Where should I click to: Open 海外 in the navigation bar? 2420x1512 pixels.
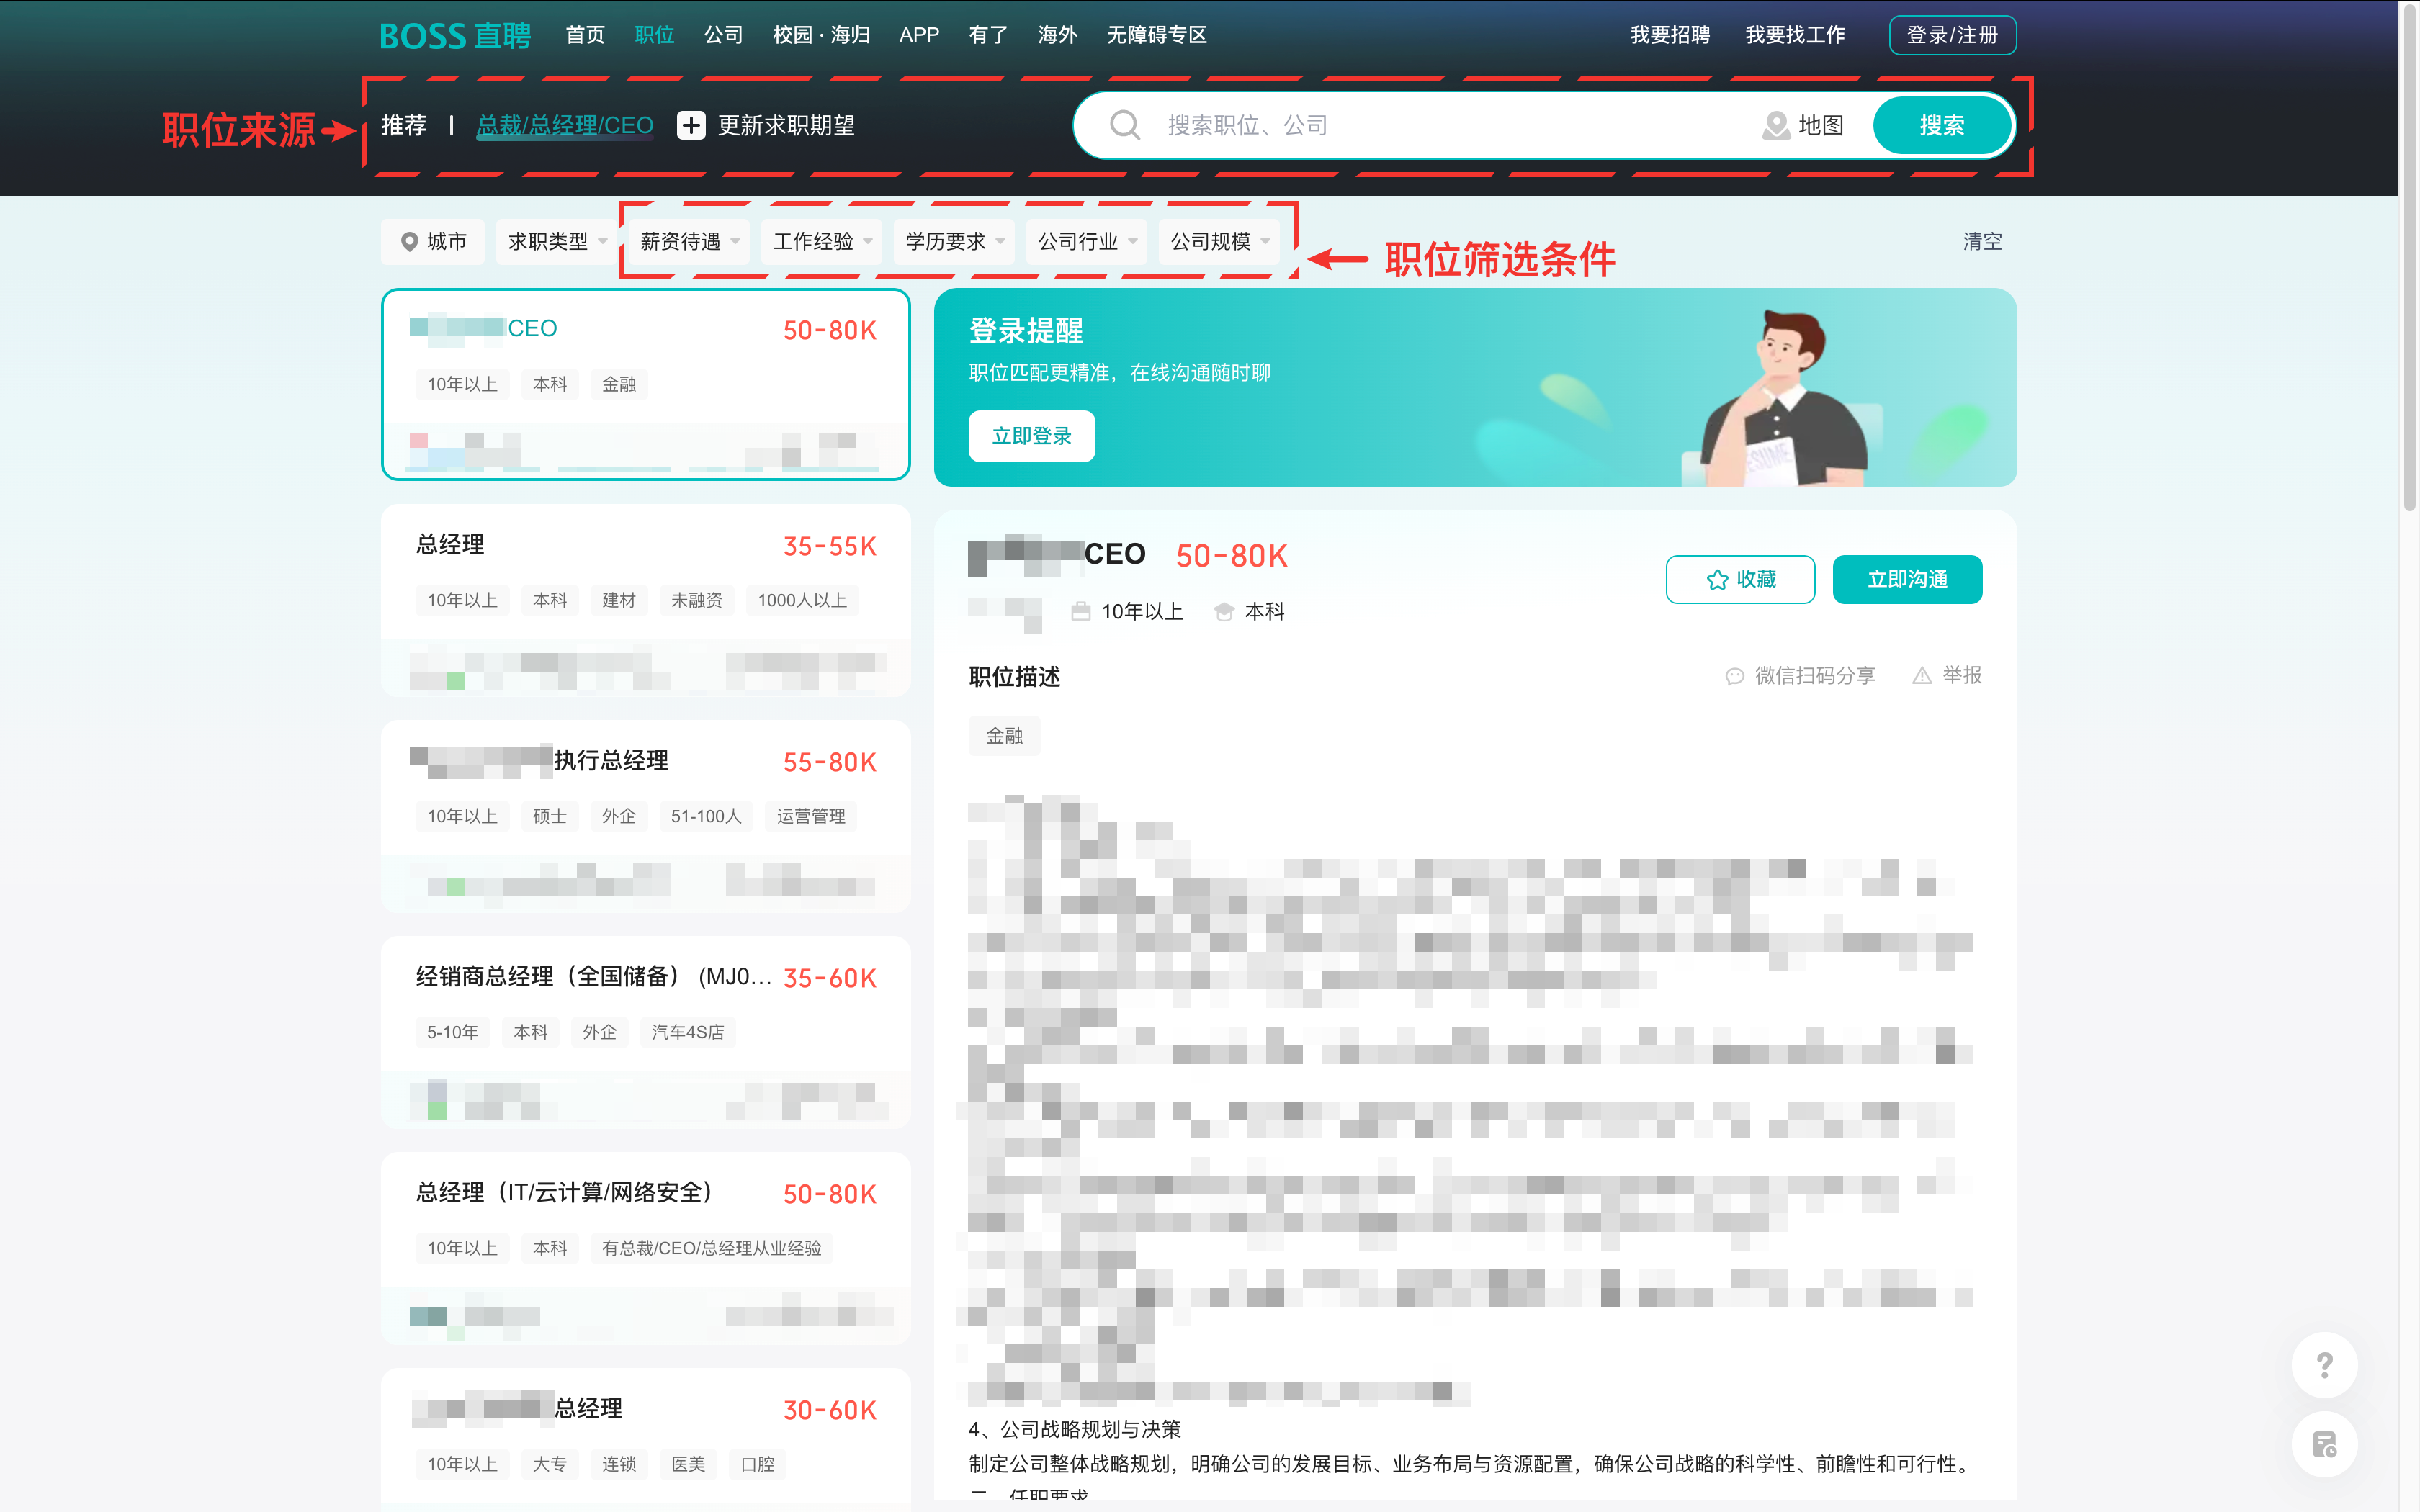[1057, 36]
